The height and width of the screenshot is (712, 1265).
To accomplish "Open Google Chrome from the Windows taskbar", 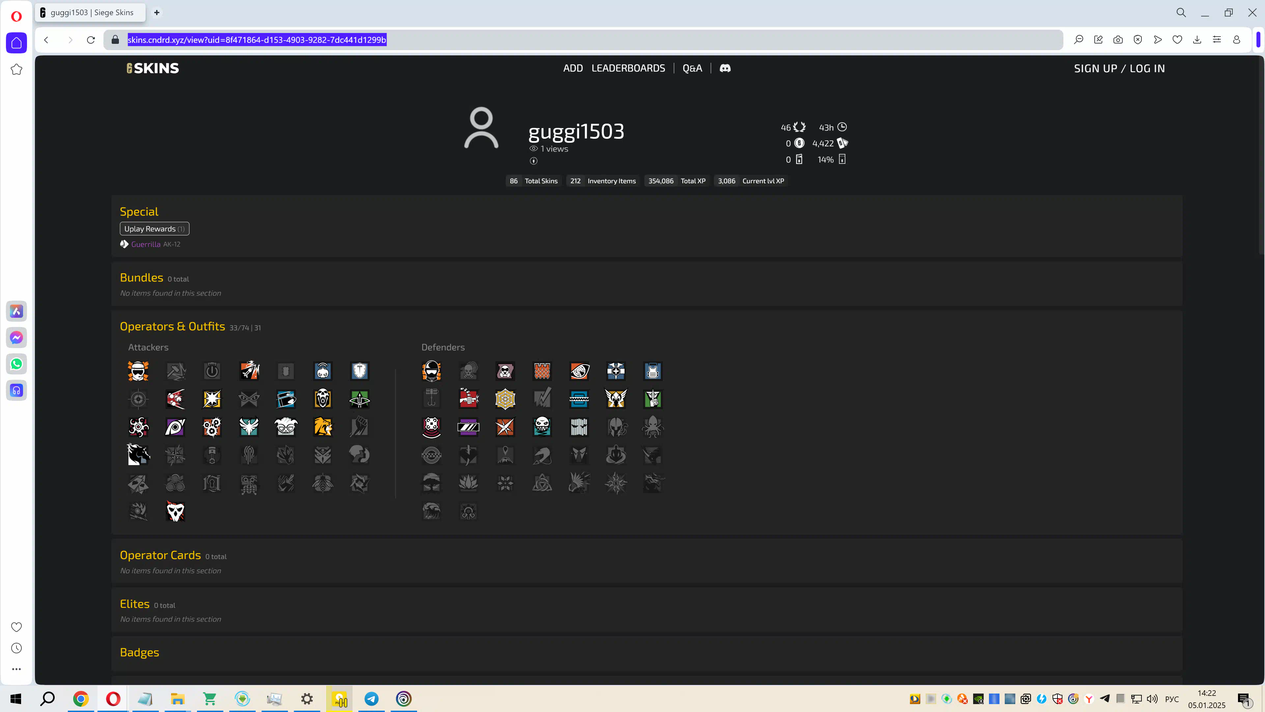I will [x=80, y=699].
